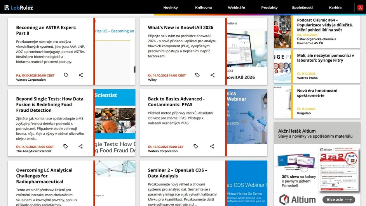Open the Knihovna menu
Viewport: 366px width, 206px height.
pos(203,7)
